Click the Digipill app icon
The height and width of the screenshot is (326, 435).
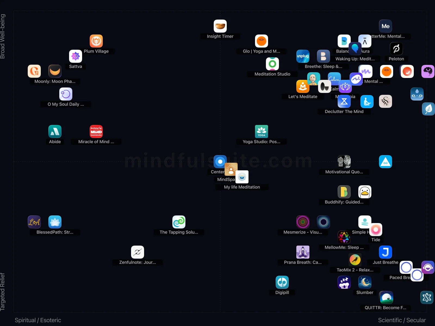[x=282, y=282]
